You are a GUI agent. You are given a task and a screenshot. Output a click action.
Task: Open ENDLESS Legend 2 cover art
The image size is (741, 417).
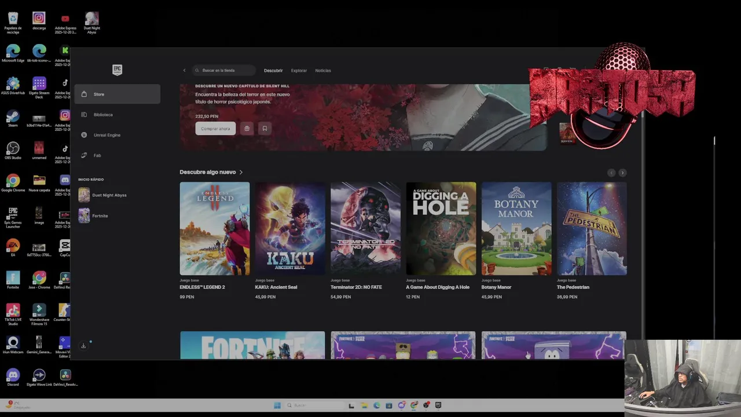tap(215, 229)
